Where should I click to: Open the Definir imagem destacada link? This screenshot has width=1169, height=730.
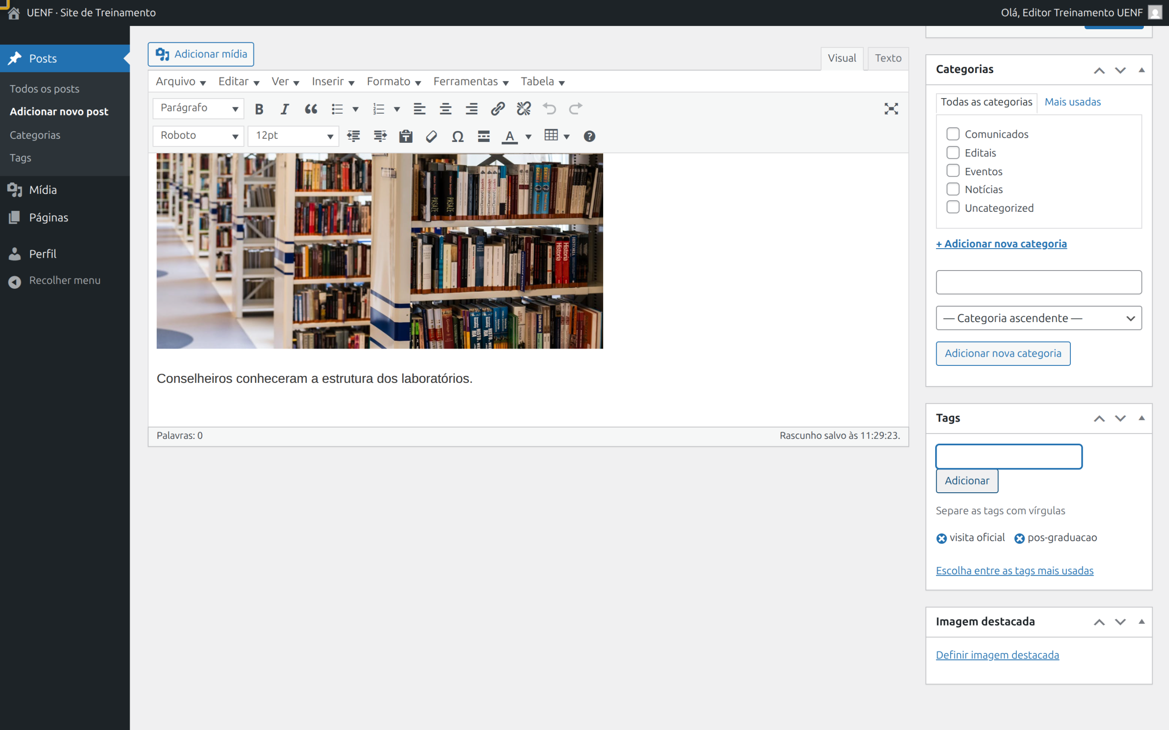tap(997, 655)
